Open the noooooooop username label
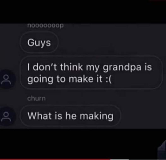This screenshot has height=160, width=166. coord(45,26)
